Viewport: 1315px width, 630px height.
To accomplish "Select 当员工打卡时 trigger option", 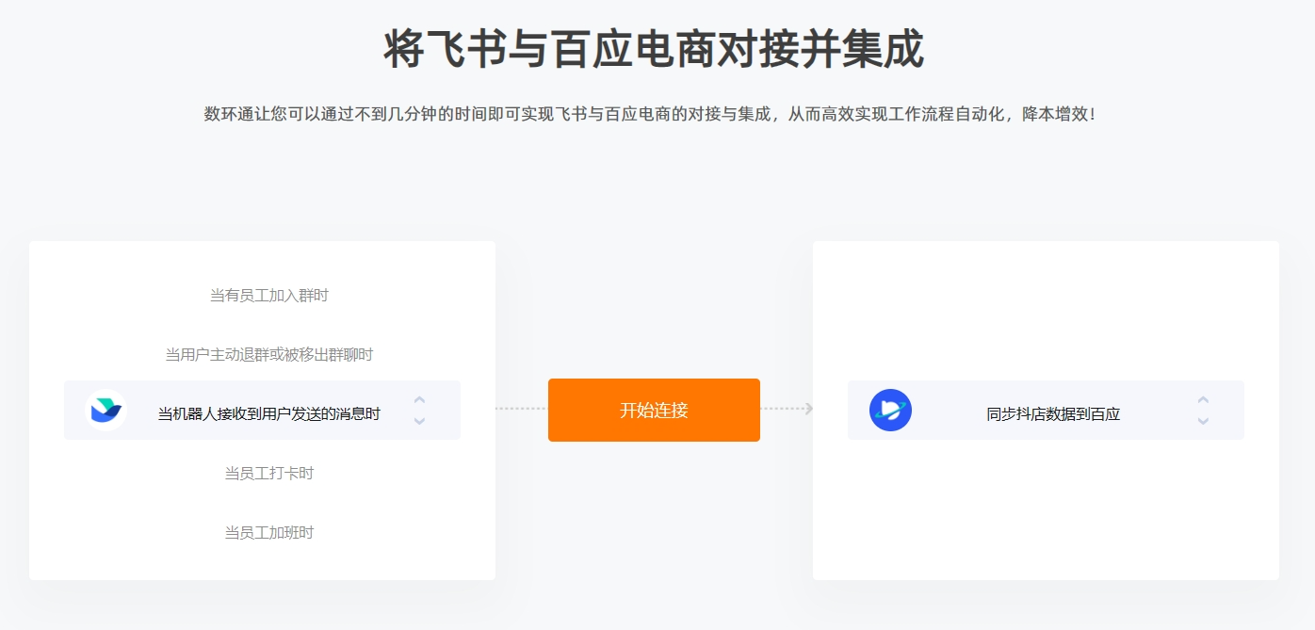I will click(268, 473).
